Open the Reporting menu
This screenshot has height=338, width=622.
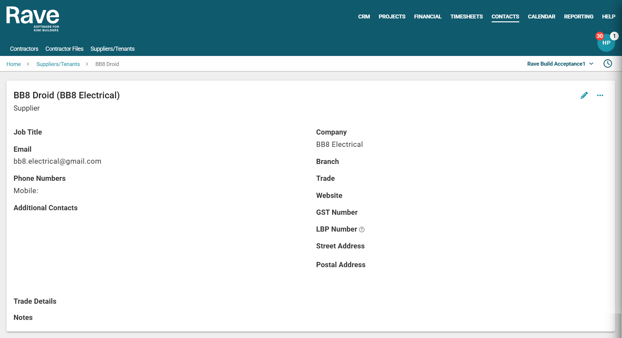[x=579, y=16]
